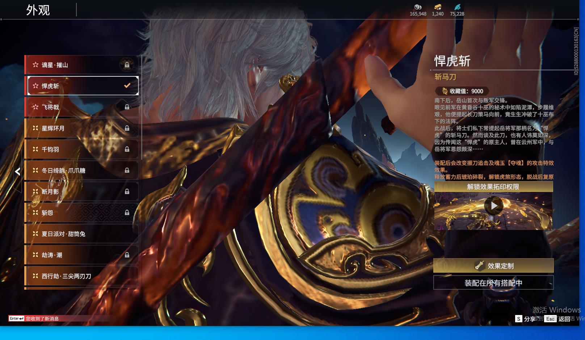Open 效果定制 effect customization

(x=493, y=266)
